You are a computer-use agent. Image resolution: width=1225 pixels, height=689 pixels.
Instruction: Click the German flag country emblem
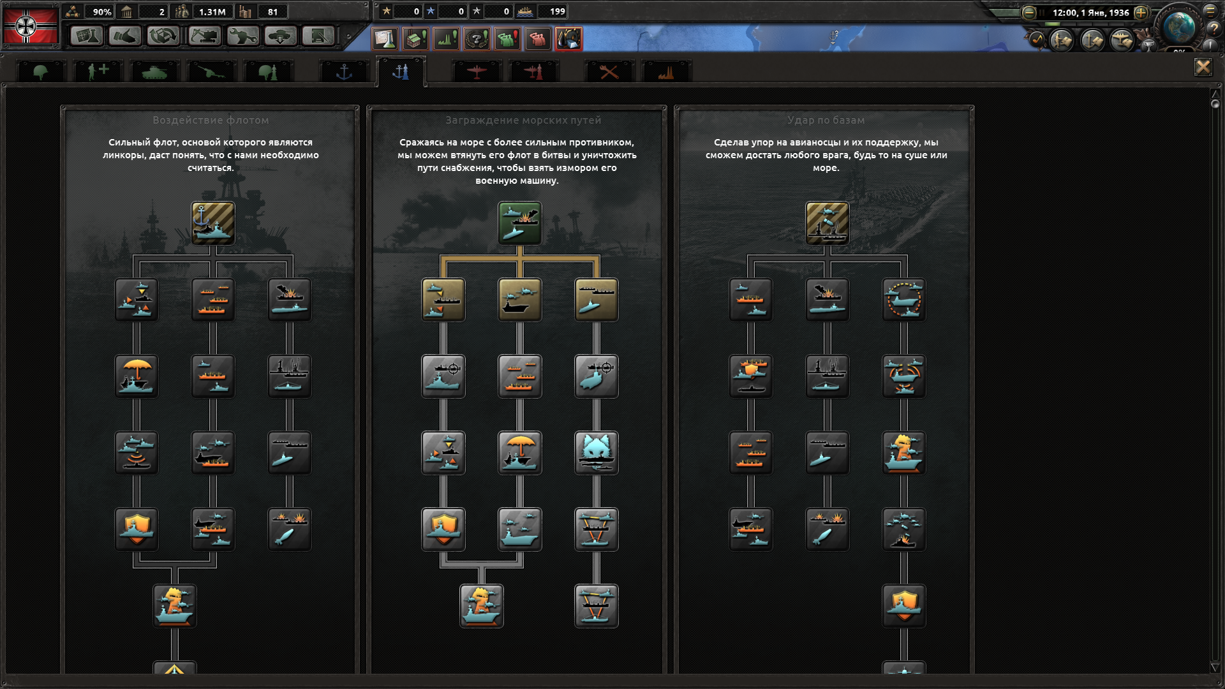(x=30, y=26)
